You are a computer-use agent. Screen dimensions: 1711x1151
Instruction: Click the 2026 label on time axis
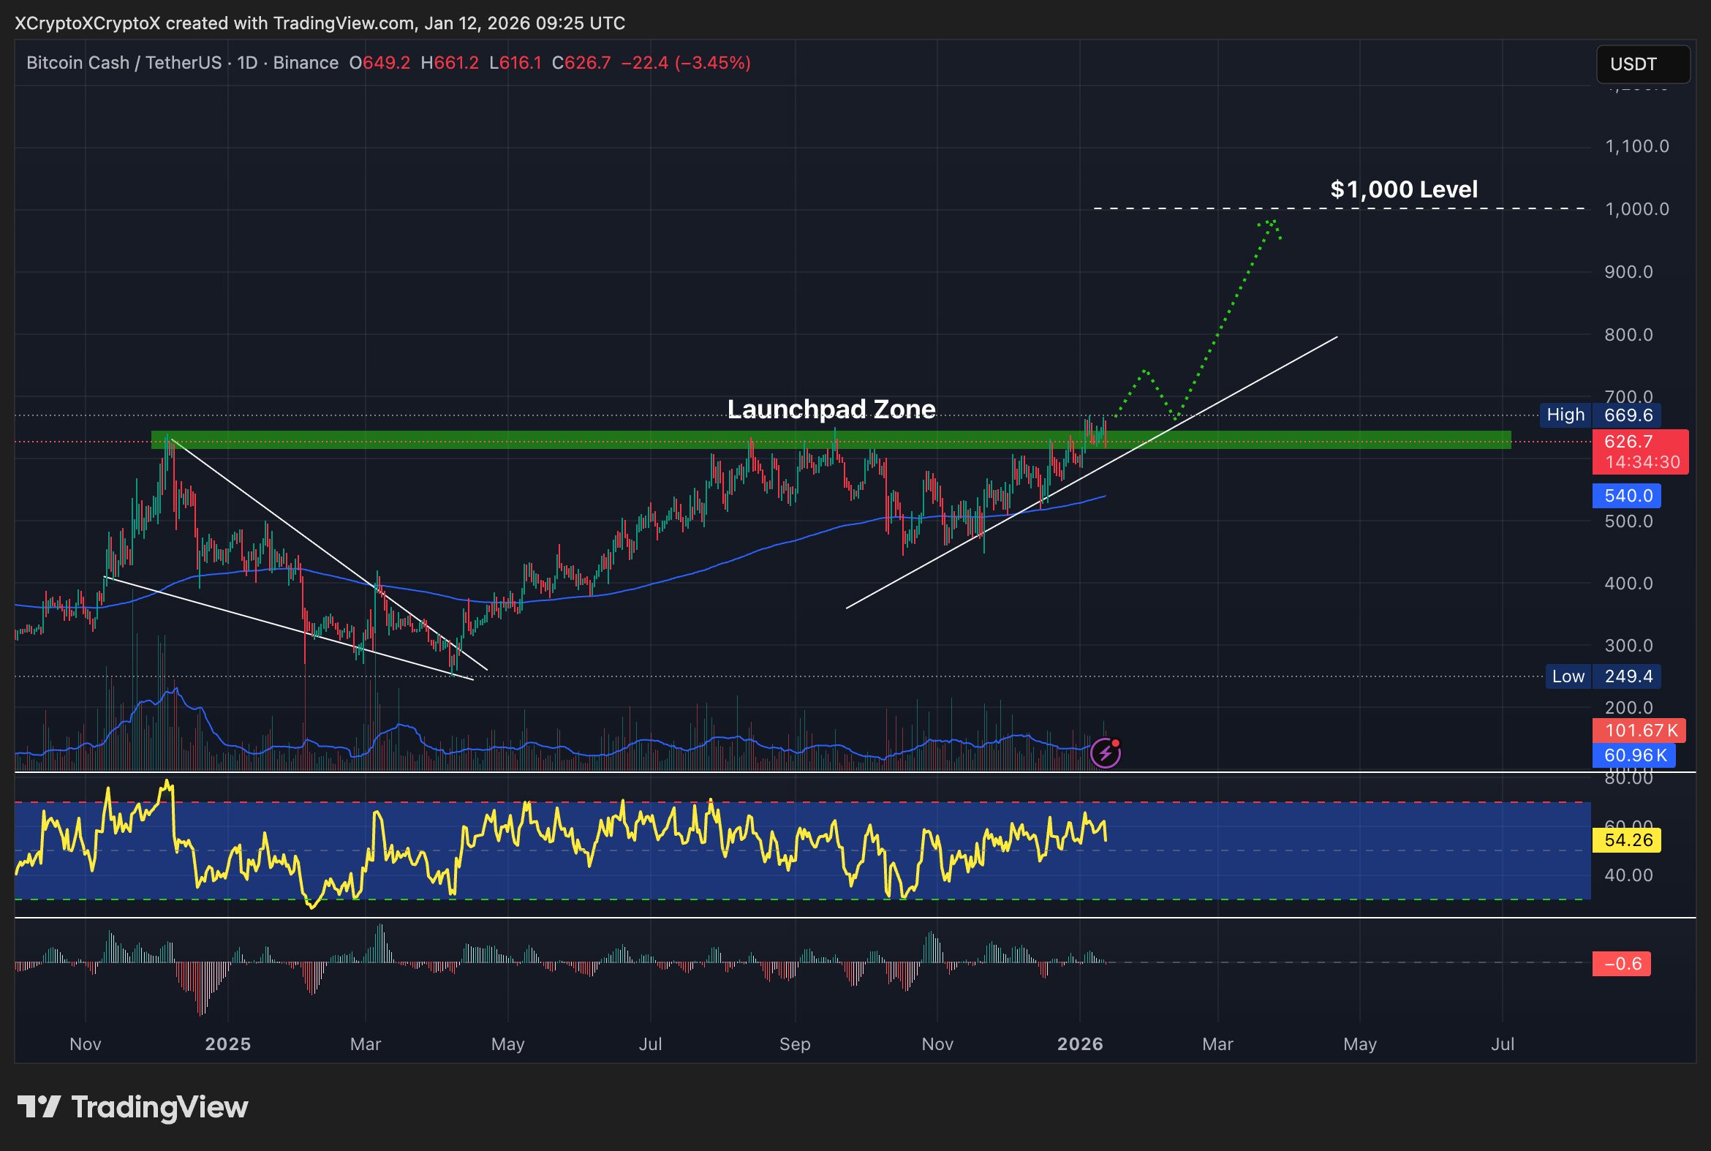point(1080,1044)
